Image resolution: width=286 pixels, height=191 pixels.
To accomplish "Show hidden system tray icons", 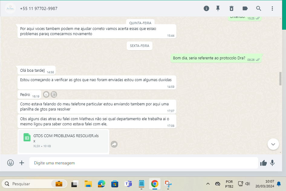I will pos(208,184).
